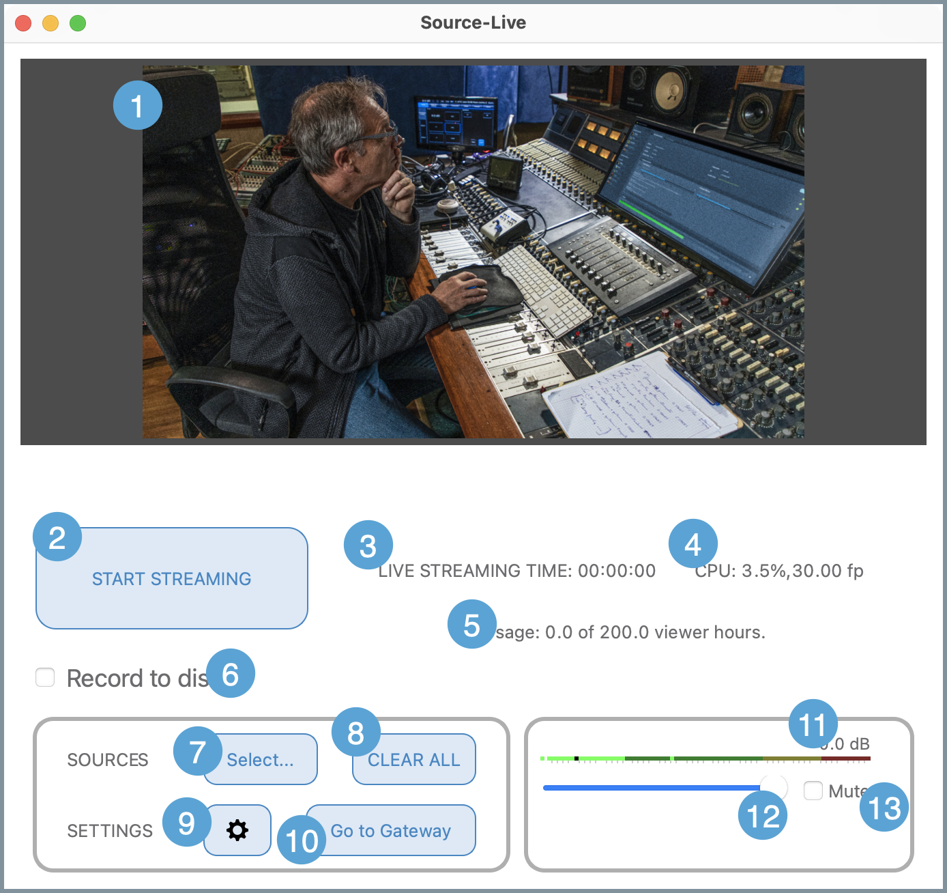Click the blue number 1 badge
Image resolution: width=947 pixels, height=893 pixels.
point(138,106)
